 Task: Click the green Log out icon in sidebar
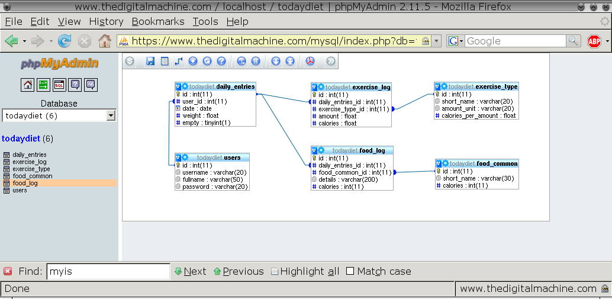click(x=43, y=85)
